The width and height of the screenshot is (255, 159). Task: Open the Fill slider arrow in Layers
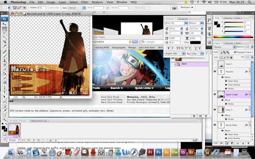click(x=252, y=57)
